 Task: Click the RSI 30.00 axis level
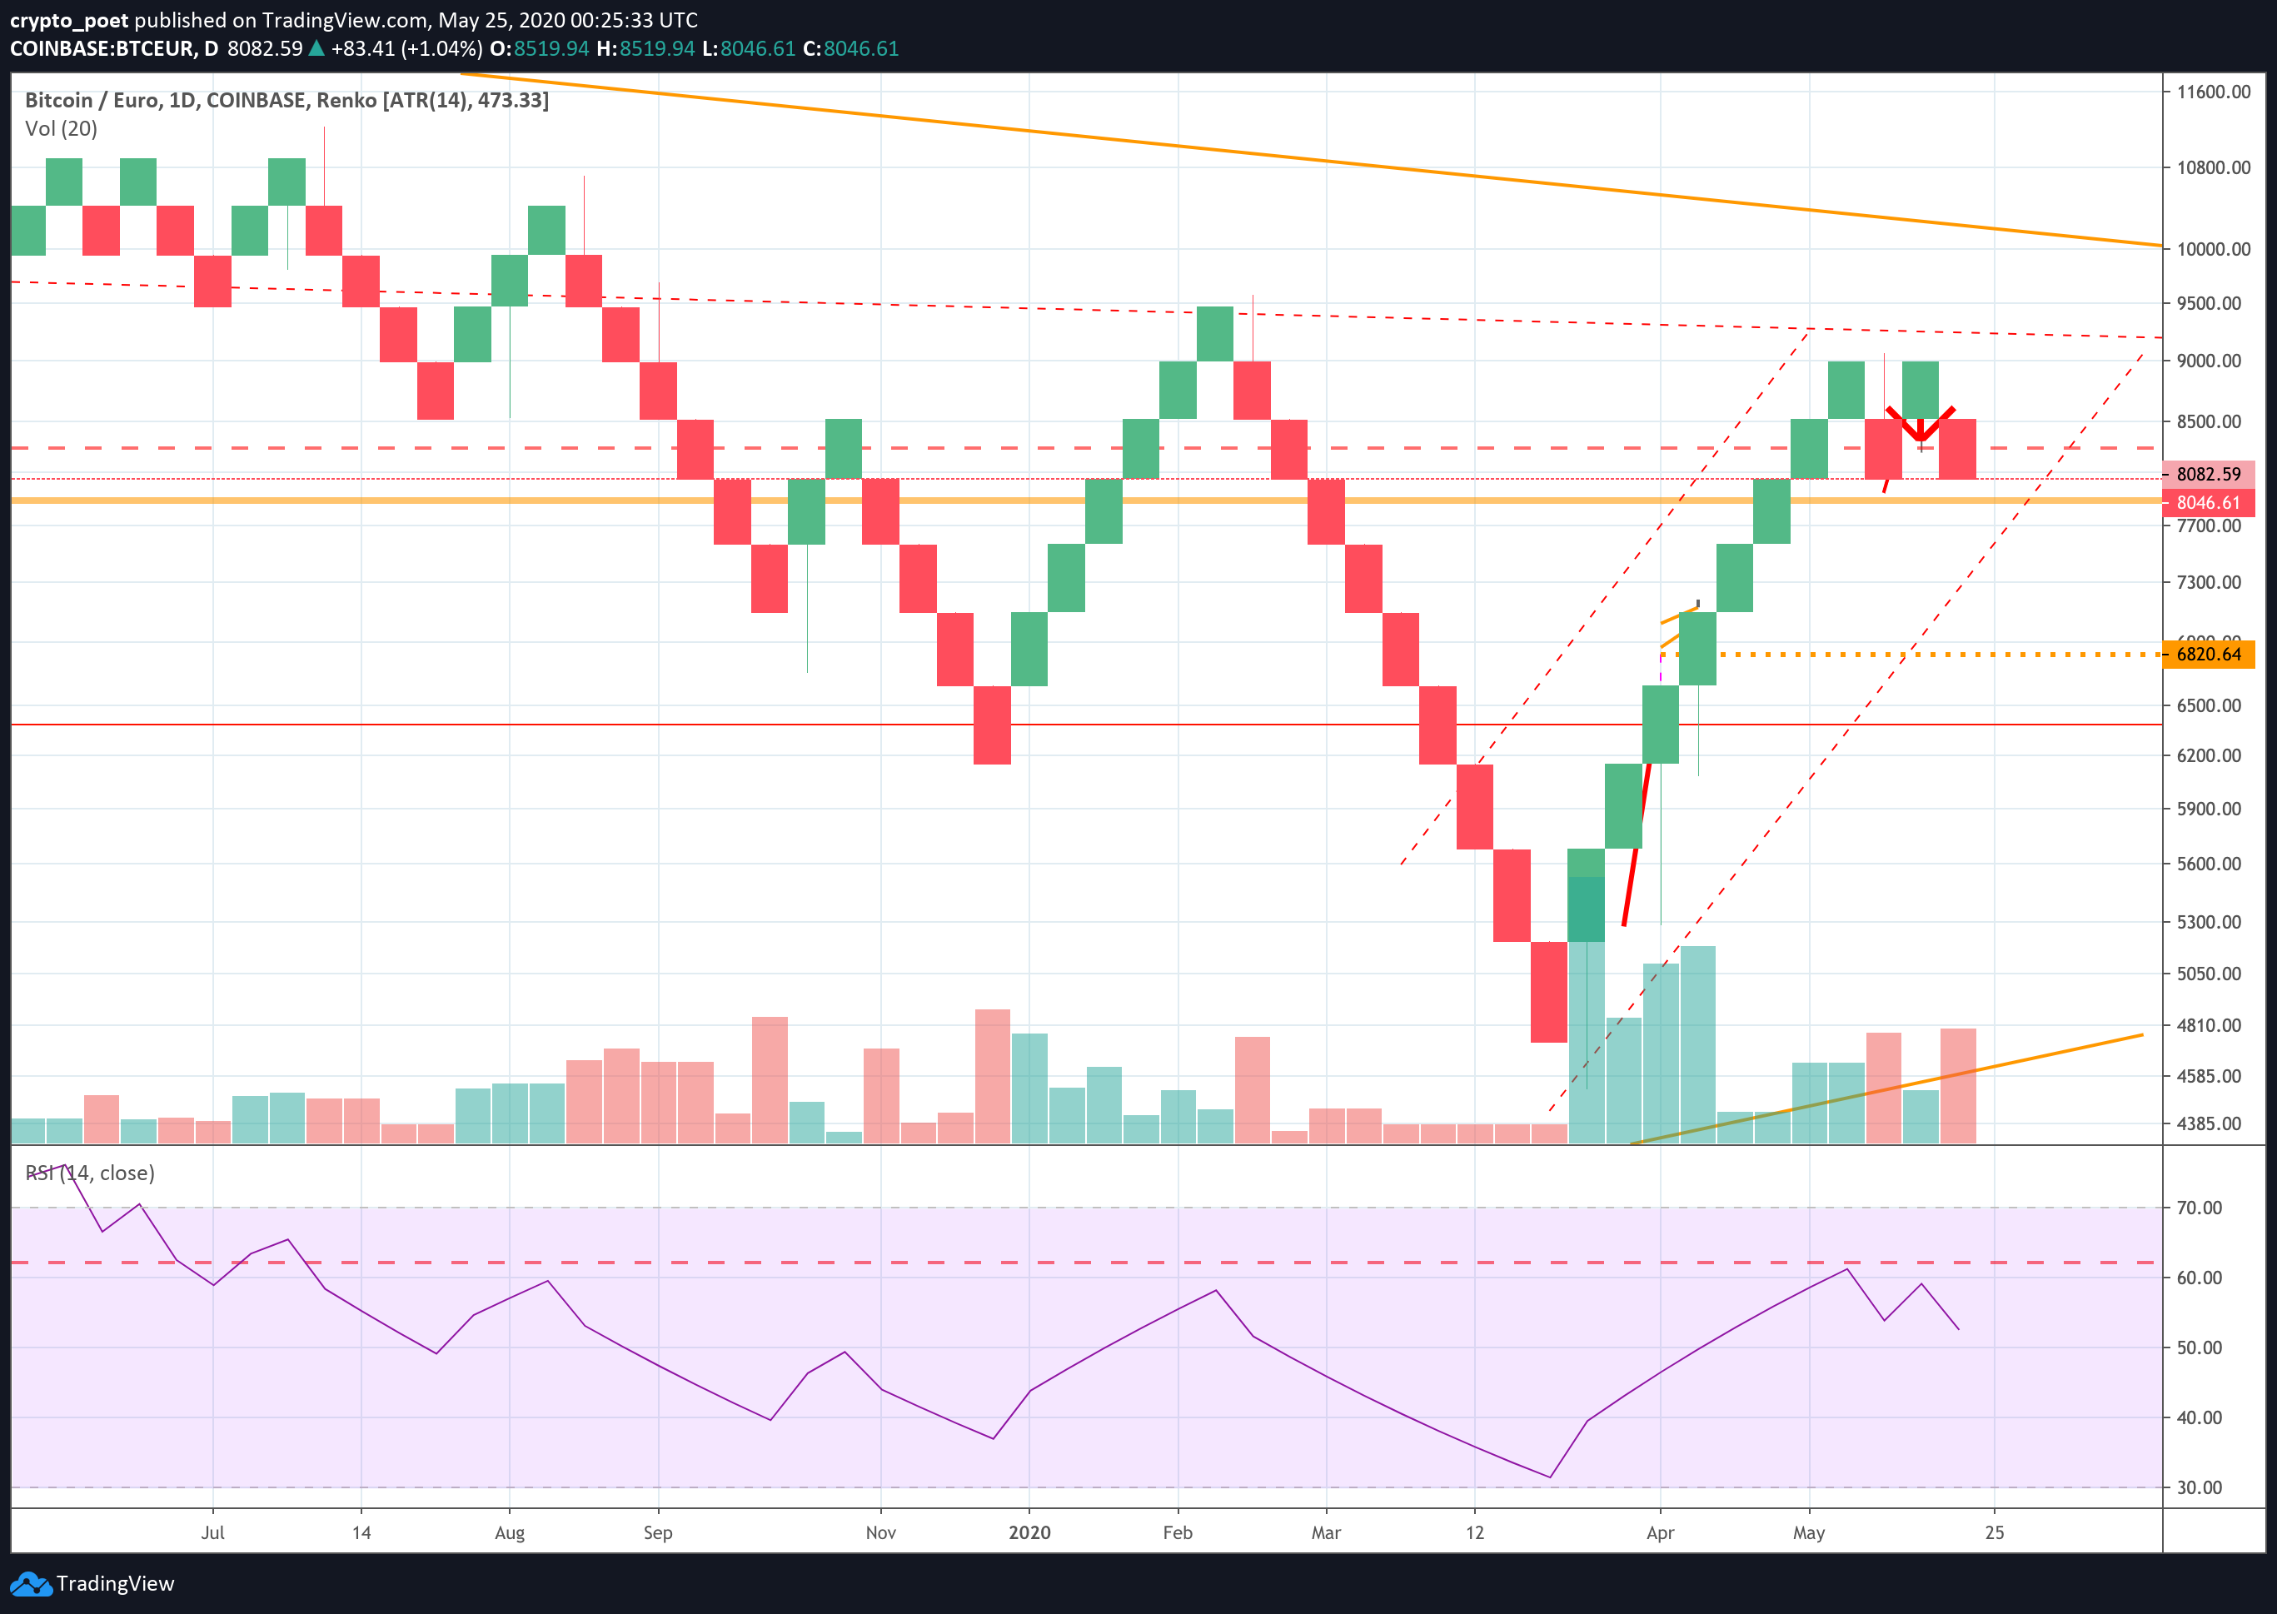(2199, 1487)
